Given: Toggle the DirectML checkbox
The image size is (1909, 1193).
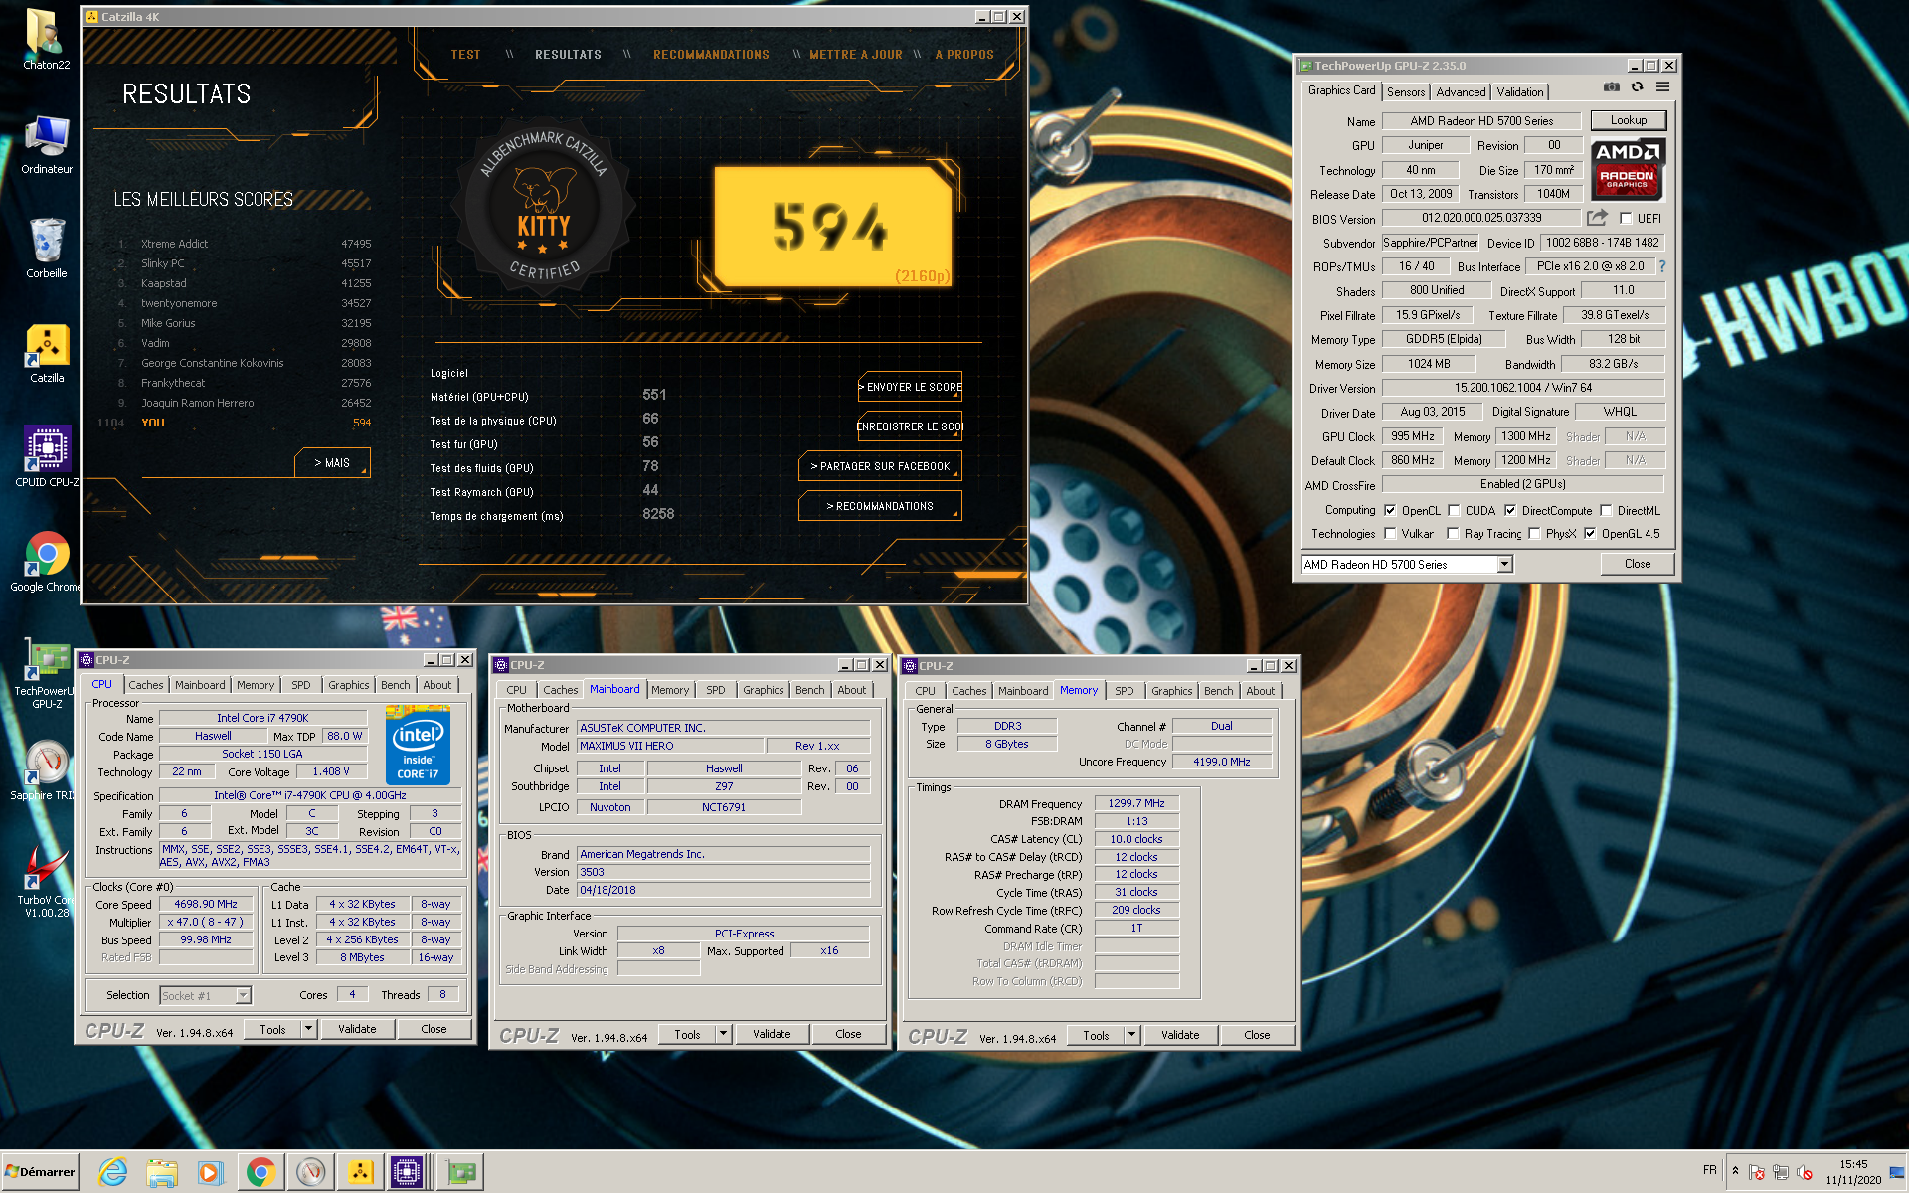Looking at the screenshot, I should [x=1606, y=510].
